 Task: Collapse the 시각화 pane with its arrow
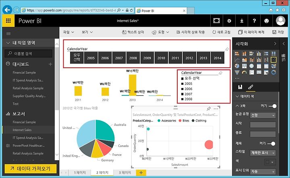click(275, 44)
